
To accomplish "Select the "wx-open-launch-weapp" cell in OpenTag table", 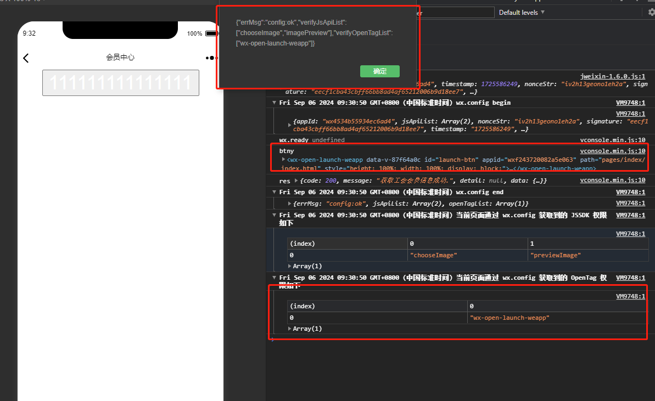I will click(557, 318).
